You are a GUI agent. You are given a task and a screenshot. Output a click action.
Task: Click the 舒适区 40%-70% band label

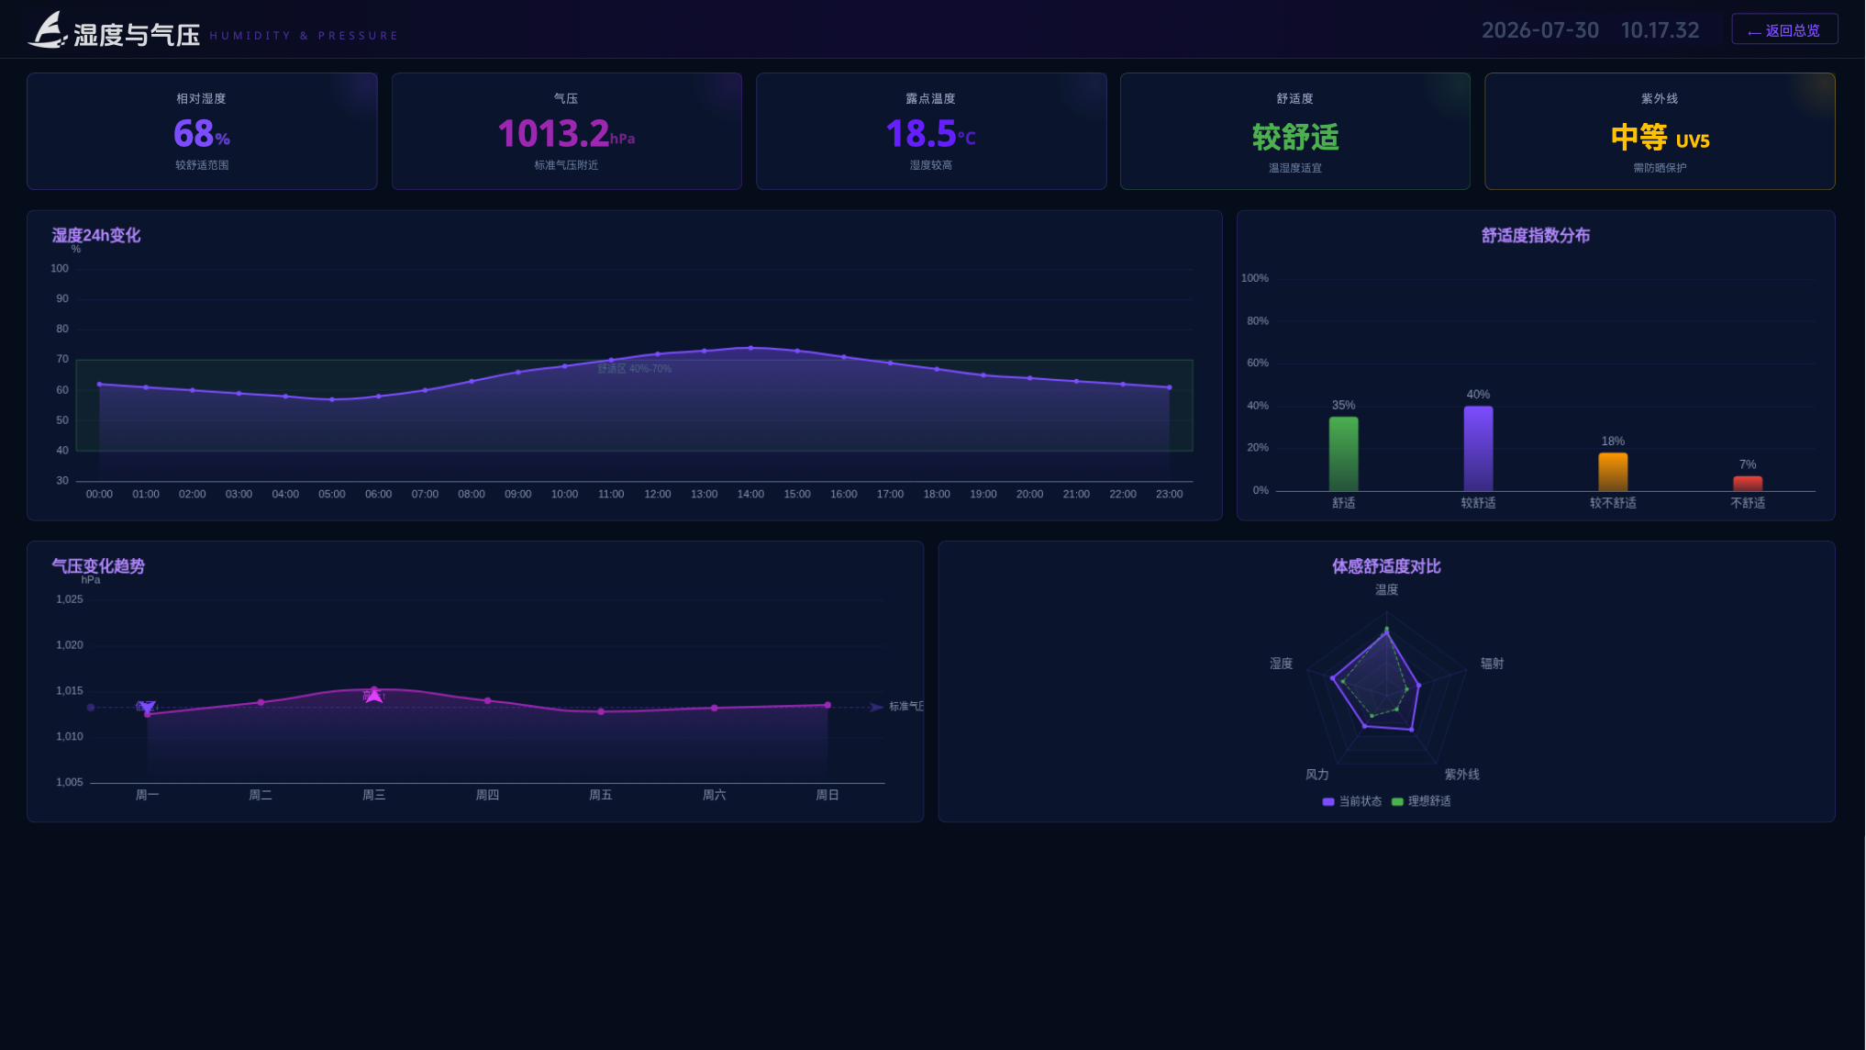[635, 369]
